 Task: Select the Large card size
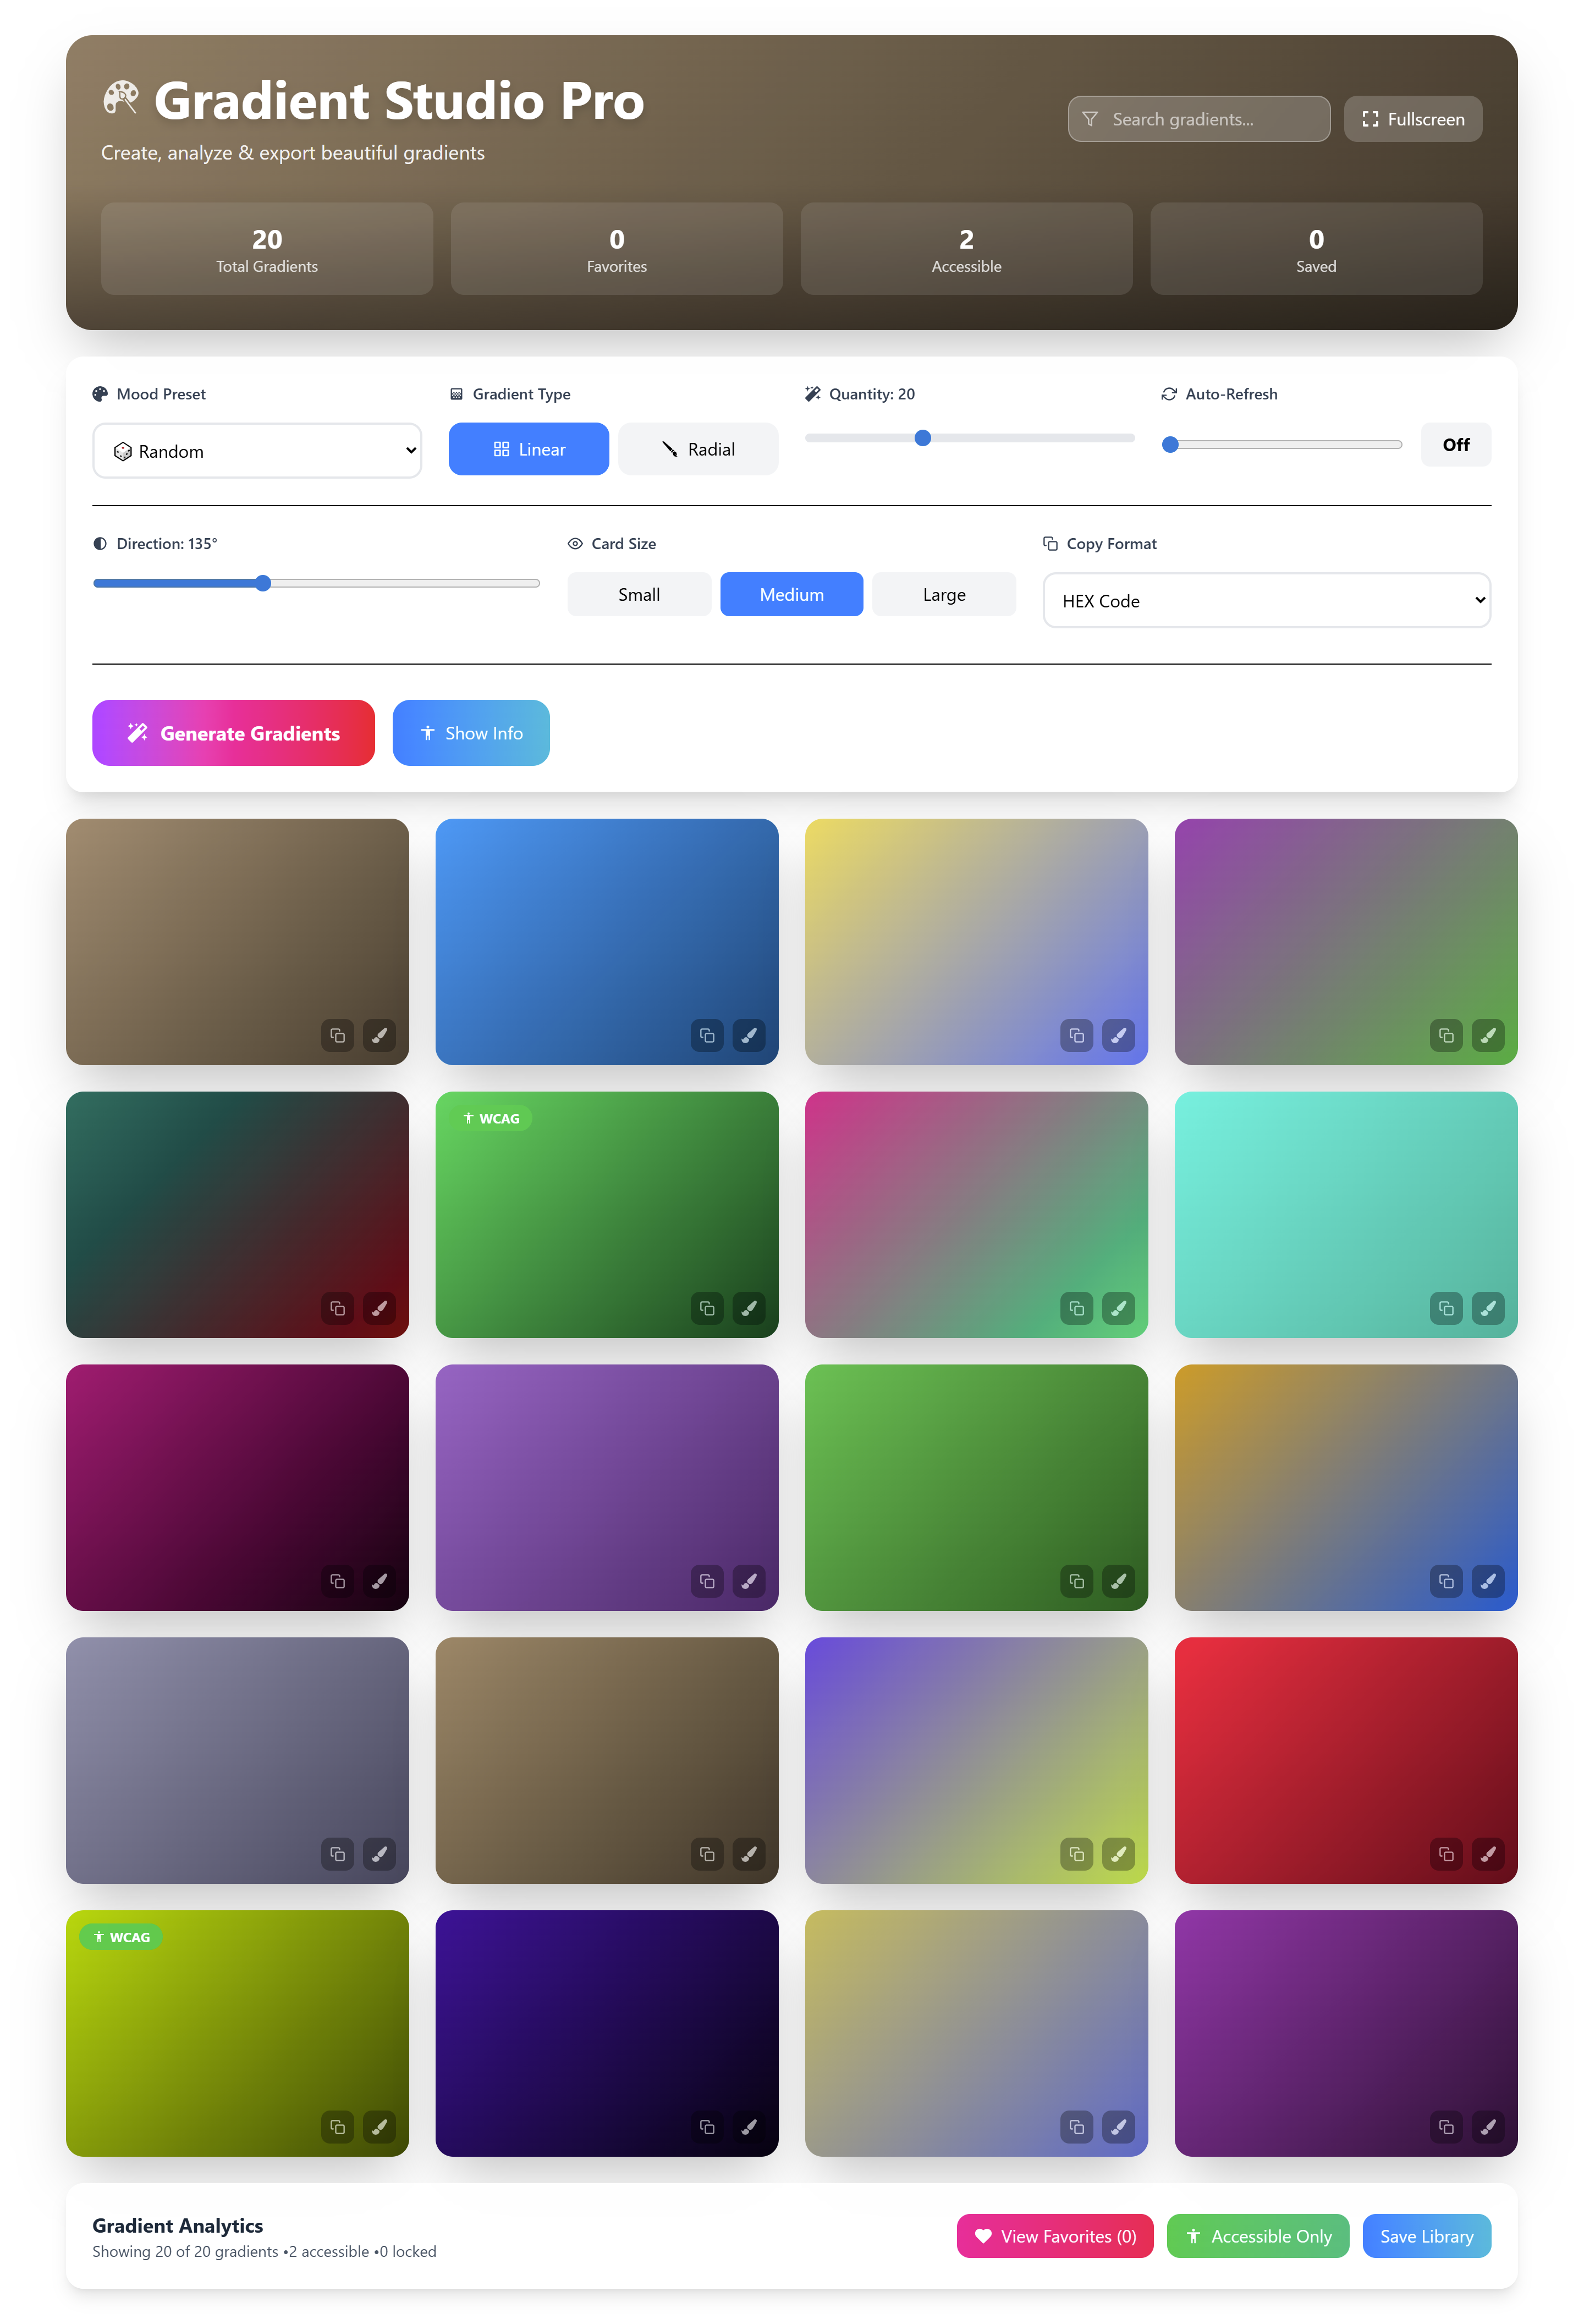point(942,594)
